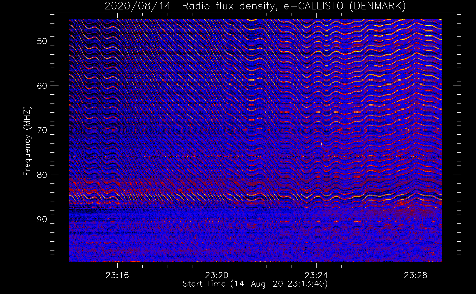Screen dimensions: 476x294
Task: Click the 80 MHz frequency tick label
Action: coord(42,175)
